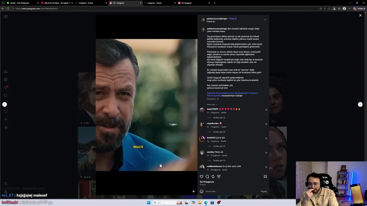The image size is (367, 206).
Task: Expand the 'Senin için' comment sort dropdown
Action: coord(212,104)
